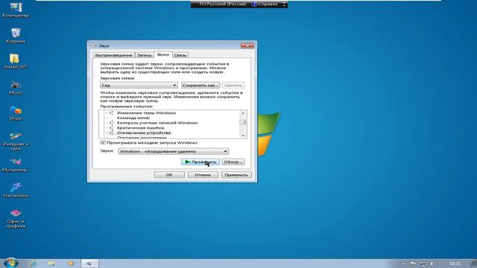
Task: Click events list scrollbar up arrow
Action: [x=243, y=113]
